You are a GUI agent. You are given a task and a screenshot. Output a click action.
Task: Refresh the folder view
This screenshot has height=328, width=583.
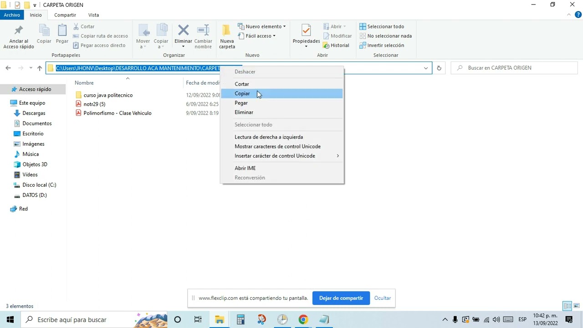439,68
